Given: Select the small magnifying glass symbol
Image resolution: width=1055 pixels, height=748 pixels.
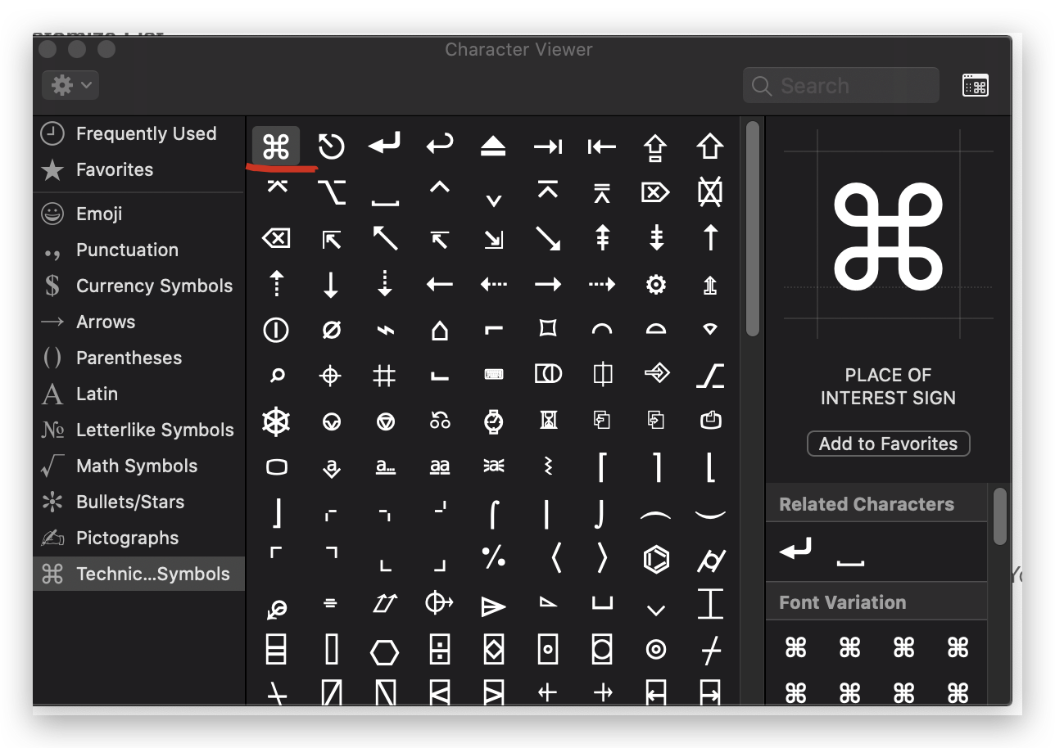Looking at the screenshot, I should [277, 376].
